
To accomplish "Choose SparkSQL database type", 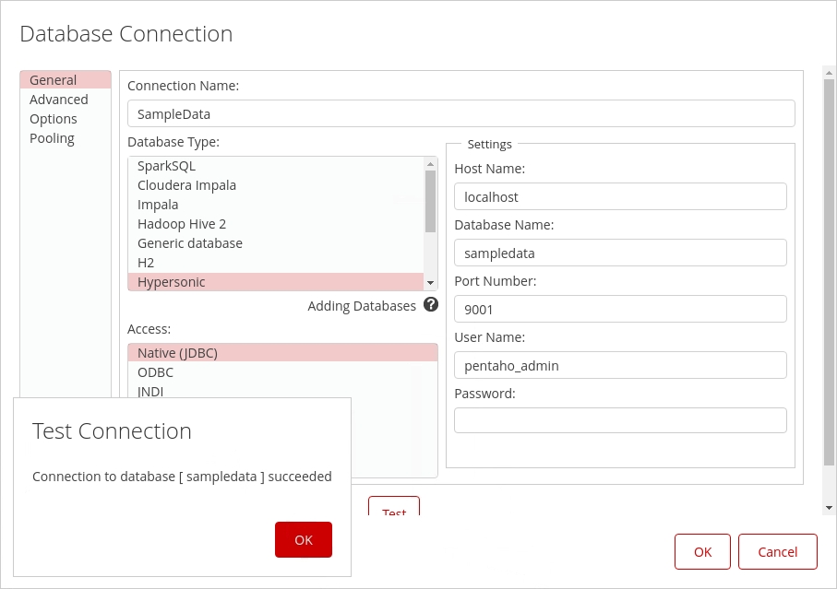I will click(167, 166).
